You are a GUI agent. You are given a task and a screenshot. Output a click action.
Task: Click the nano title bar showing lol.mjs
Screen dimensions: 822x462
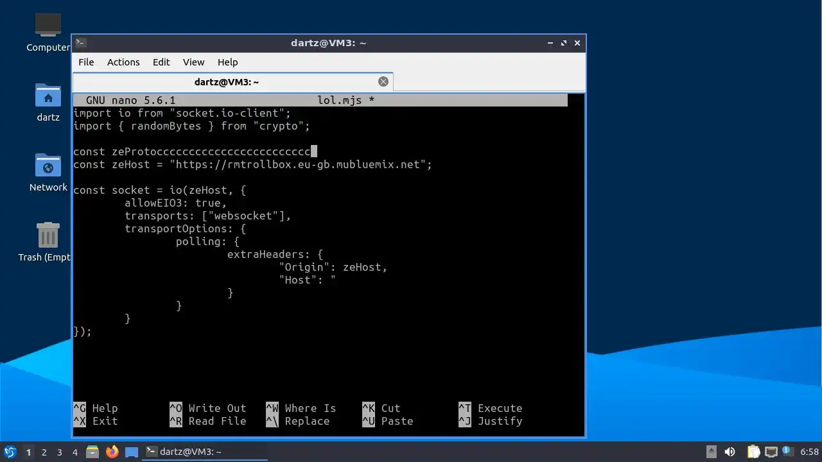click(320, 100)
